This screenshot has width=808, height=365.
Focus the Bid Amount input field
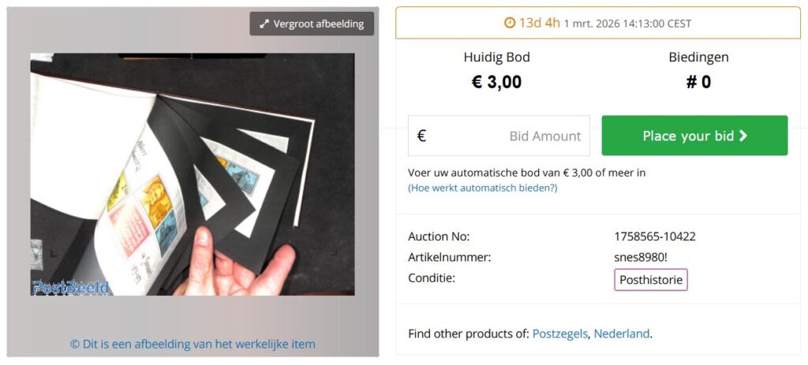tap(513, 136)
